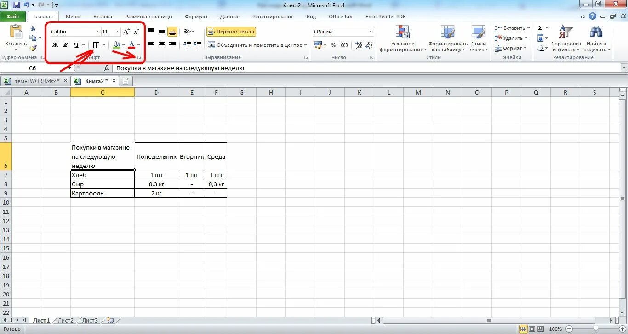Click Вставить button in Ячейки group
The height and width of the screenshot is (334, 628).
(x=512, y=28)
